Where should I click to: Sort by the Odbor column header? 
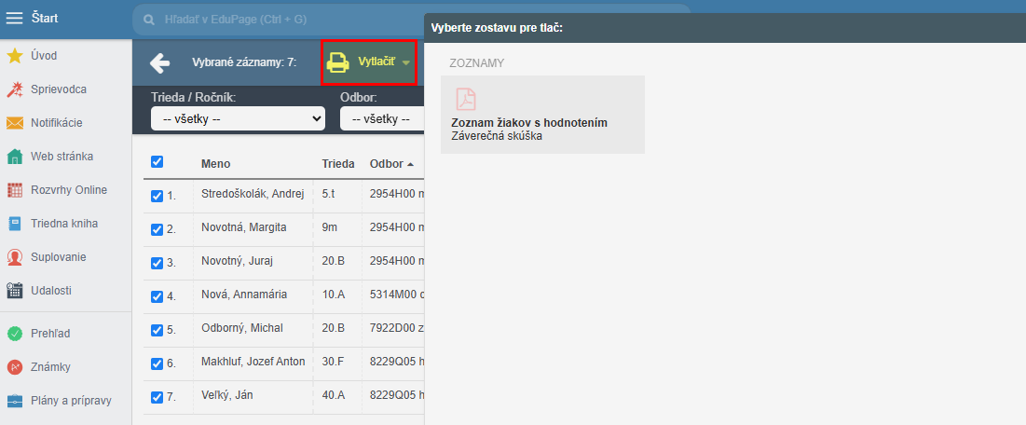click(391, 164)
